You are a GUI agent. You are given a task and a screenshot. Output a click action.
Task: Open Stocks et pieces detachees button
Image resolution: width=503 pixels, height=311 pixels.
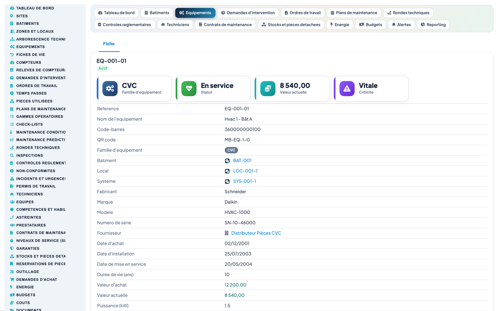pyautogui.click(x=291, y=25)
